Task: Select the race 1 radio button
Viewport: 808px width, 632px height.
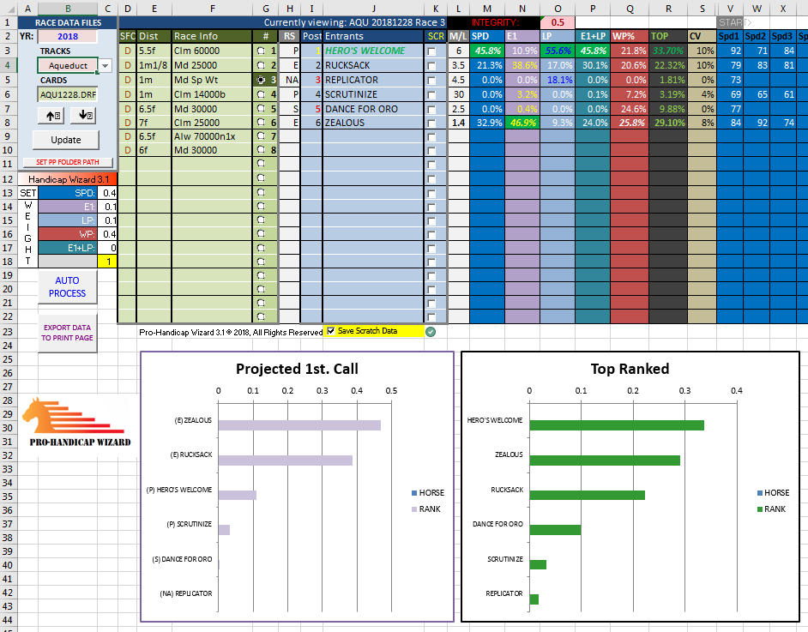Action: click(x=260, y=51)
